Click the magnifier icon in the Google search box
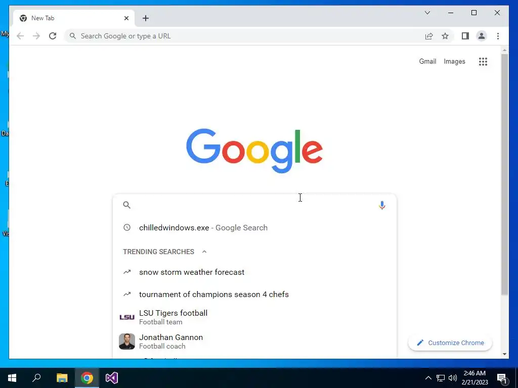The height and width of the screenshot is (388, 518). (x=127, y=205)
